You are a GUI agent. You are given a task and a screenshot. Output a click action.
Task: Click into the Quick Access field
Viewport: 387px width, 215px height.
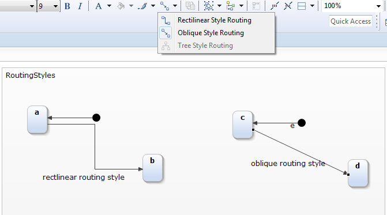click(351, 21)
